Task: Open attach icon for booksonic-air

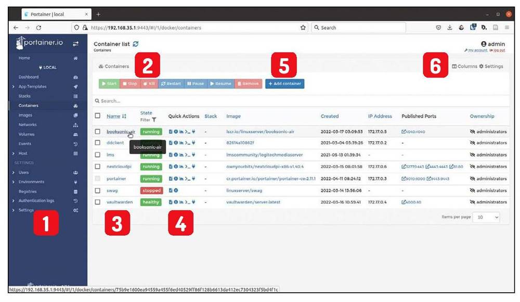Action: [193, 132]
